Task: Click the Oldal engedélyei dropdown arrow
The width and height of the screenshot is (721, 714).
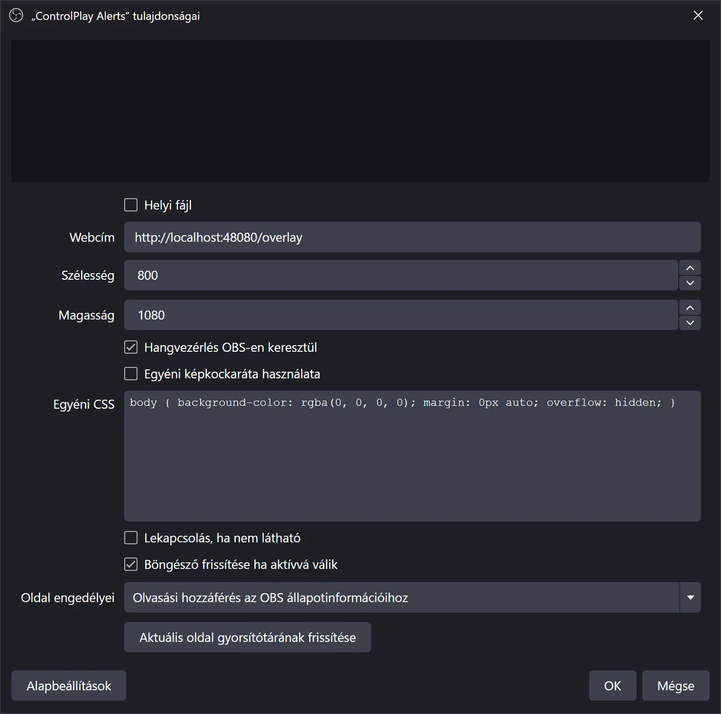Action: 691,597
